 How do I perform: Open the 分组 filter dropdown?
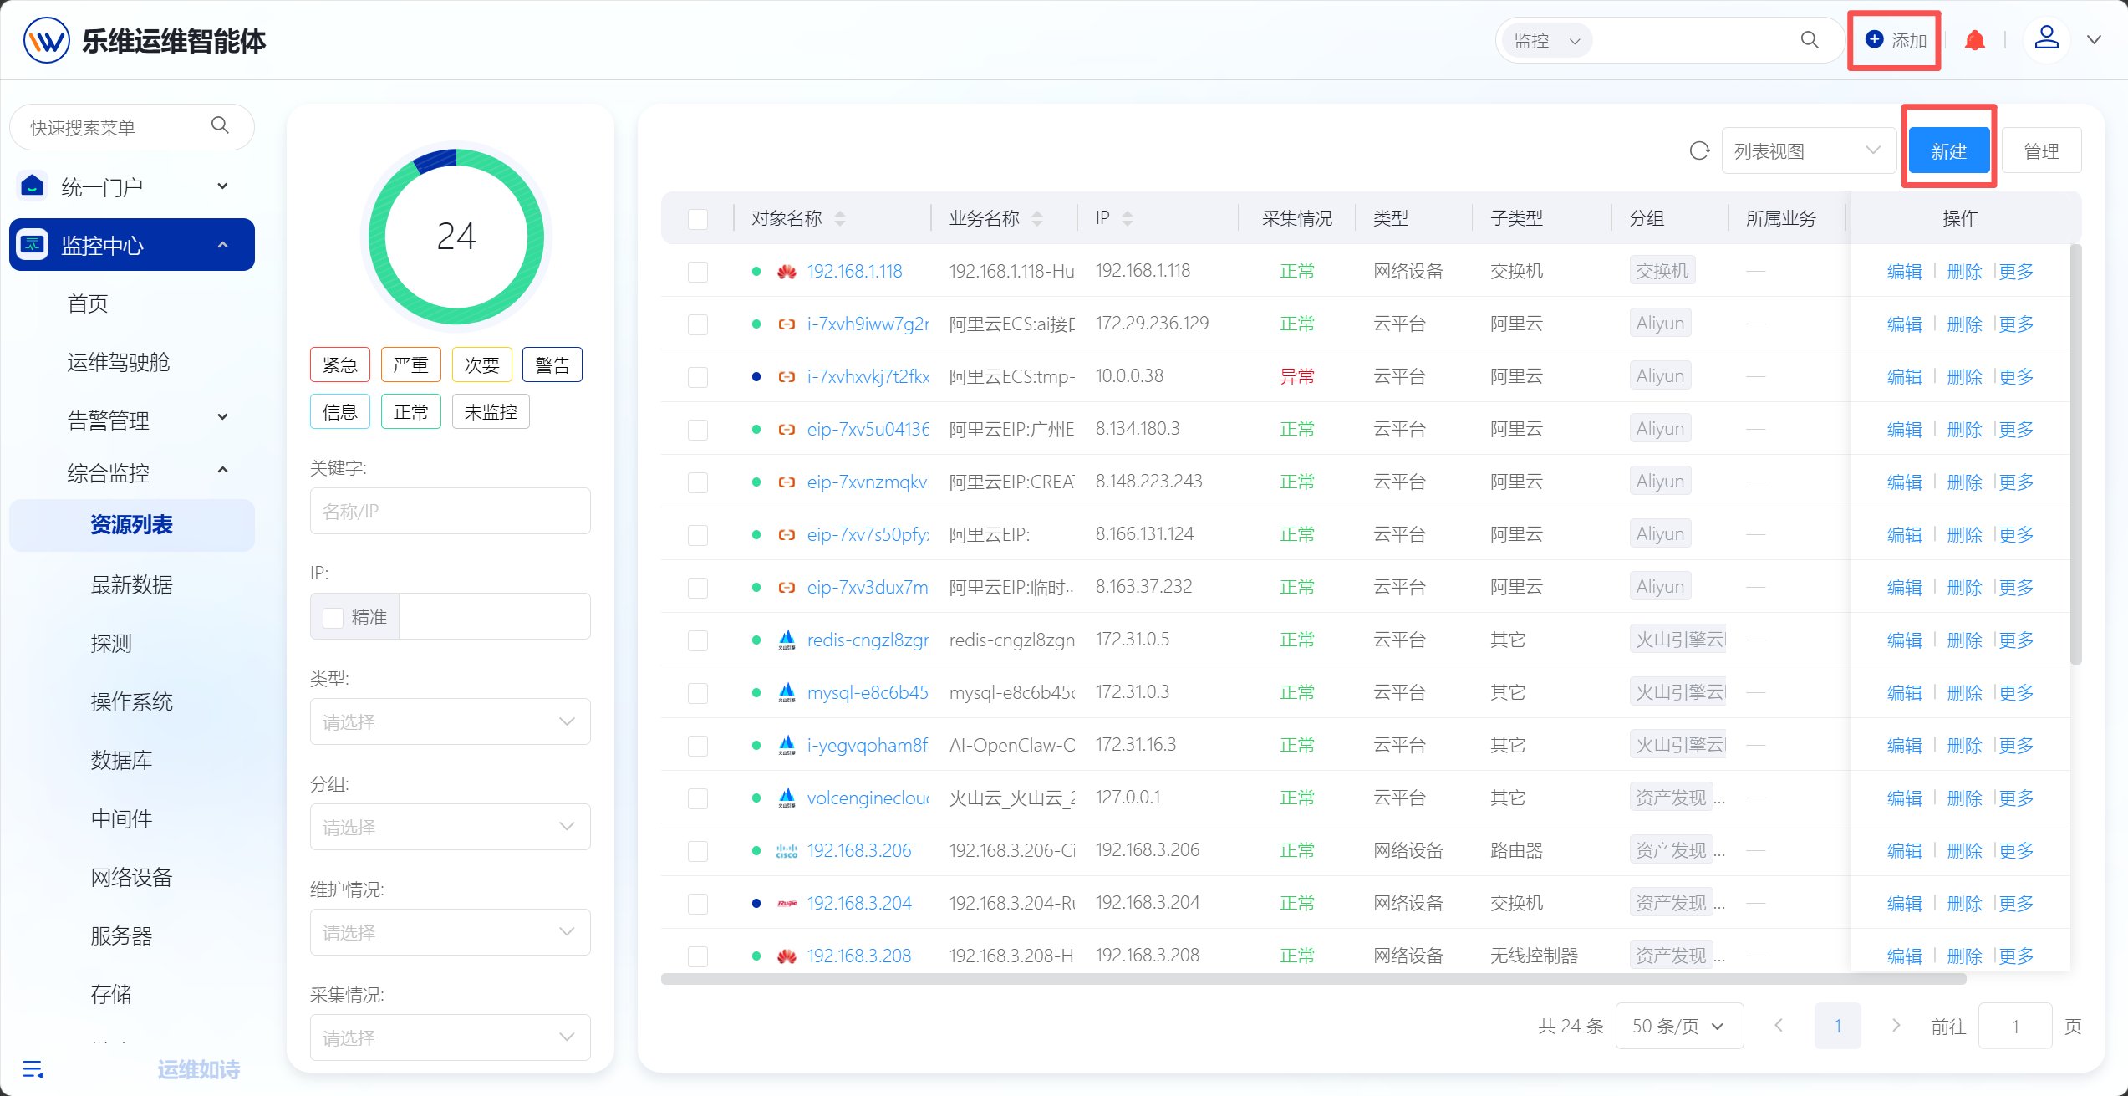pos(450,827)
